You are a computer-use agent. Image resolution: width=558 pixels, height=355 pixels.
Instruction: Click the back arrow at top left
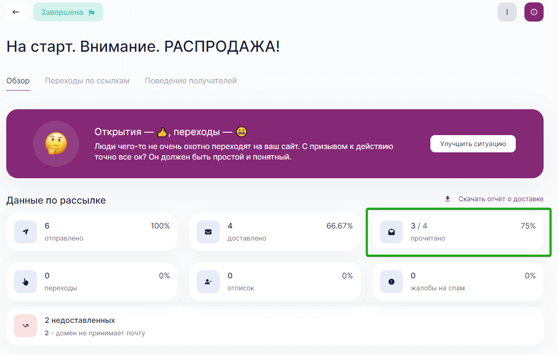coord(16,11)
